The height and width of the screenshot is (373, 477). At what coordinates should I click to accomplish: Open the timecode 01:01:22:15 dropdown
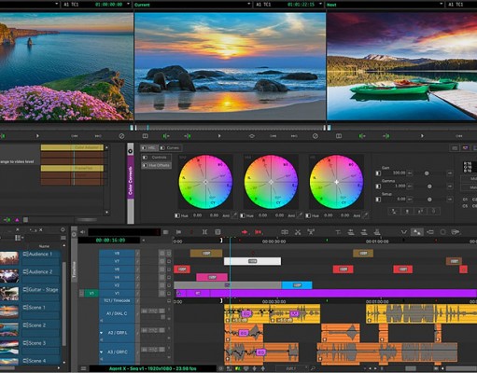pos(320,4)
